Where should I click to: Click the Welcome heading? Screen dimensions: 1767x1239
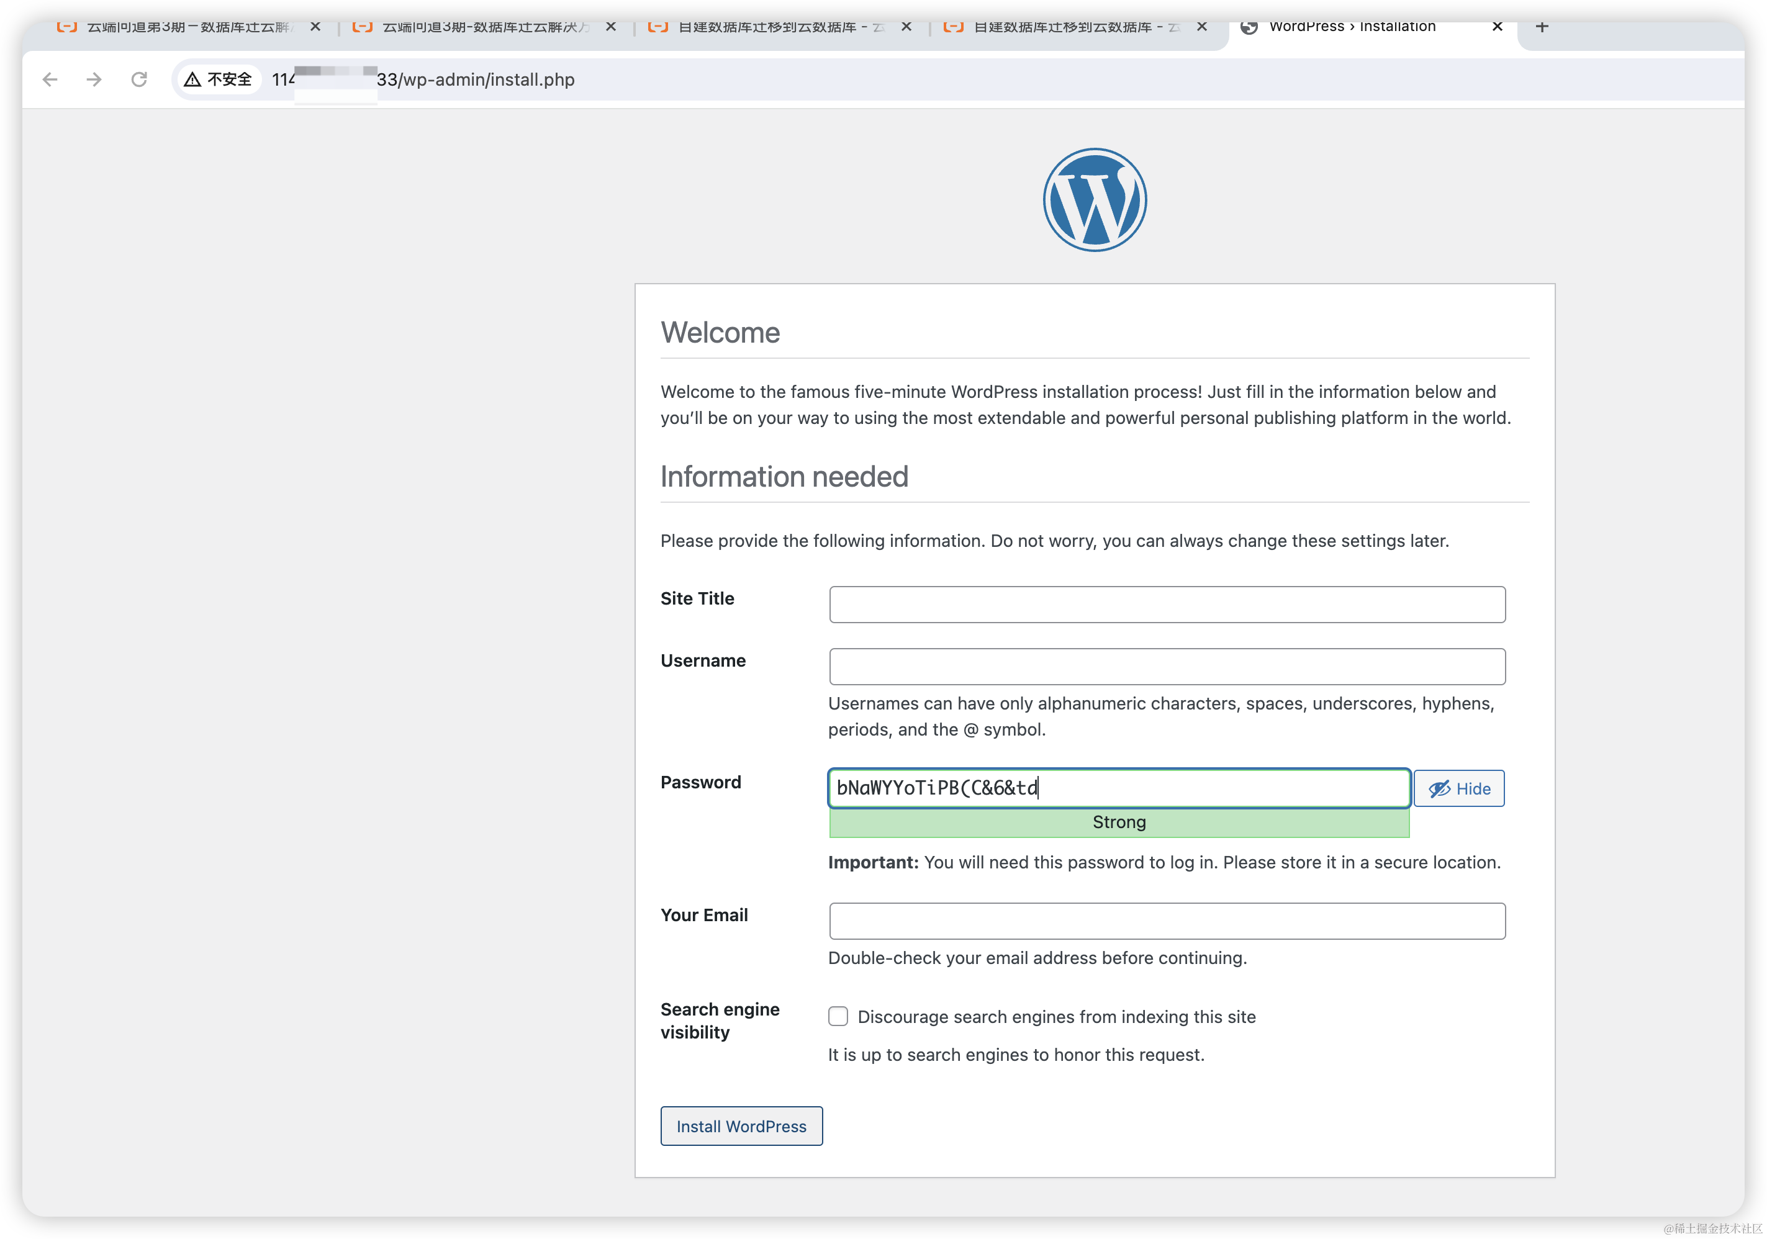tap(720, 333)
